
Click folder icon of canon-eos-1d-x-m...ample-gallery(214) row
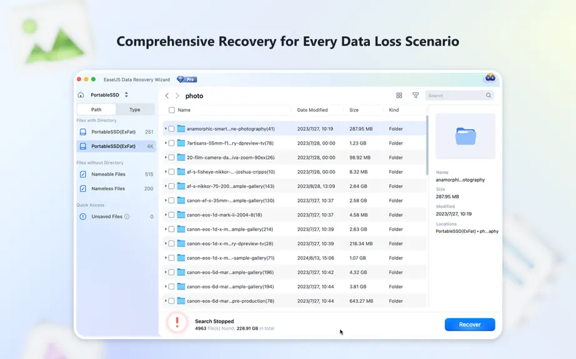(x=181, y=229)
